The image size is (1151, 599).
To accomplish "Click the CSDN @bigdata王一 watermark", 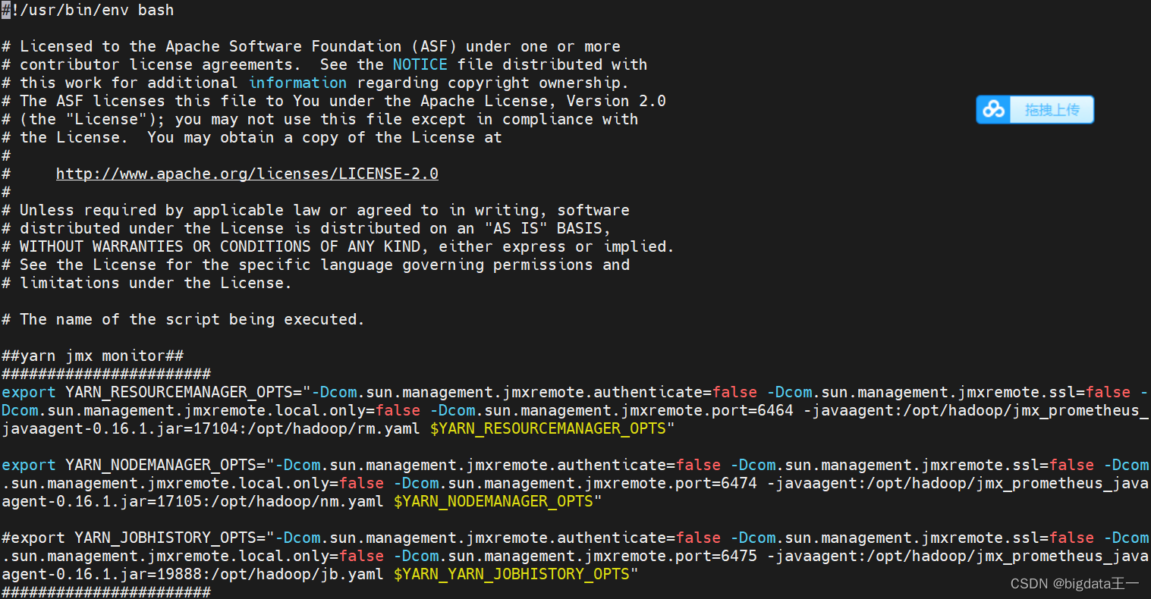I will [x=1076, y=583].
